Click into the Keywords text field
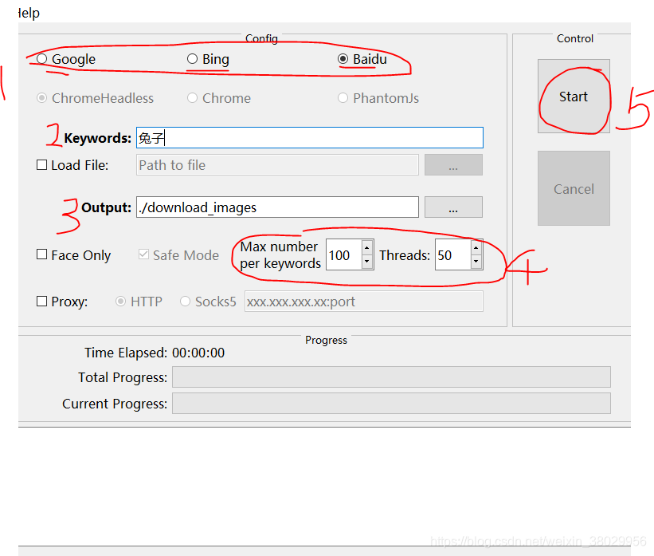Screen dimensions: 654x556 tap(310, 137)
